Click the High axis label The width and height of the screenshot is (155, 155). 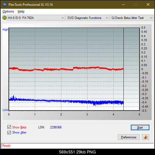(x=5, y=30)
